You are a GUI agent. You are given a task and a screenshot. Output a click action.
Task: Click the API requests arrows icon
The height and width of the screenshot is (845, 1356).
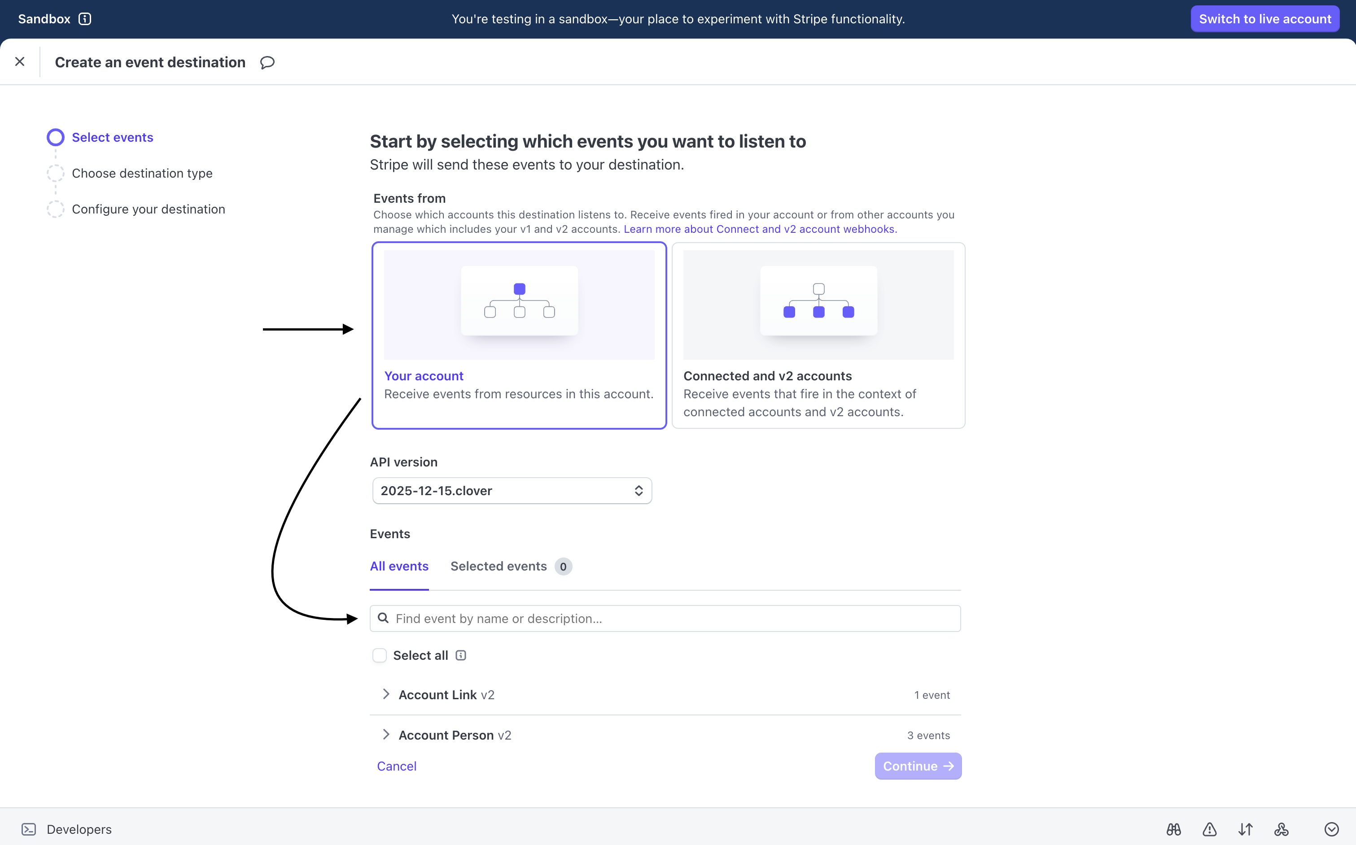(x=1245, y=829)
